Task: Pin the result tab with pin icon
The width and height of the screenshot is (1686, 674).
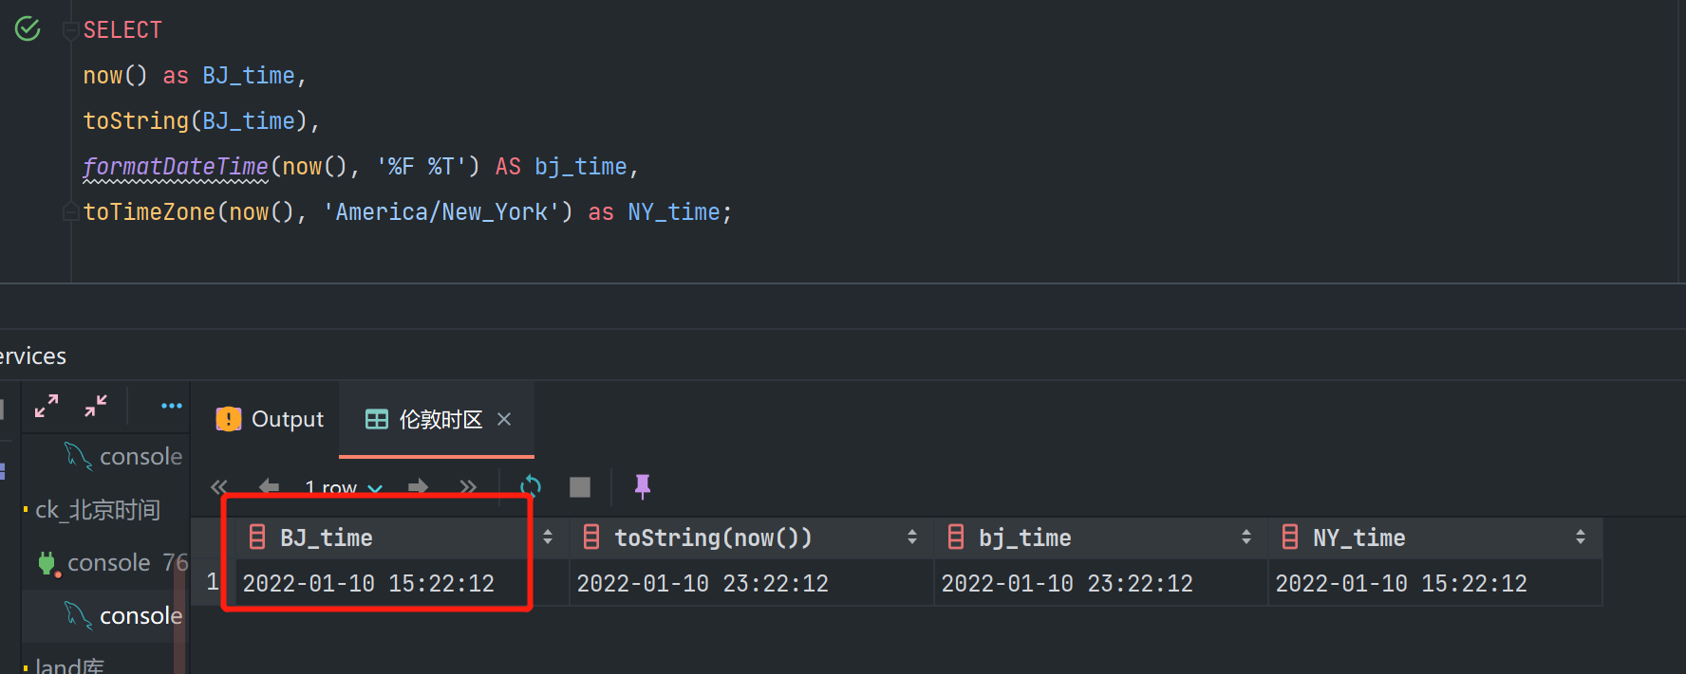Action: (x=643, y=487)
